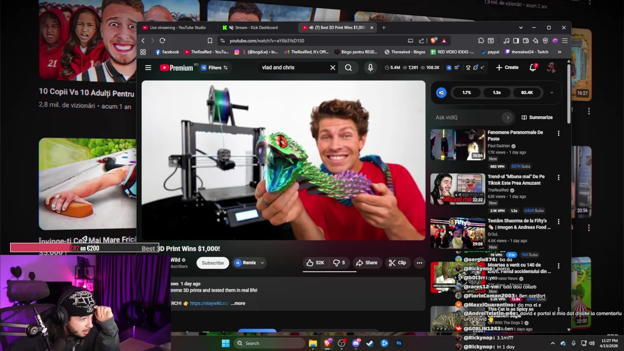
Task: Open the vidIQ circular badge
Action: pyautogui.click(x=441, y=93)
